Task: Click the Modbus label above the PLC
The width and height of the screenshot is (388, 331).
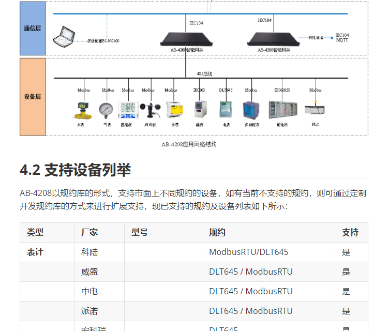Action: click(315, 90)
